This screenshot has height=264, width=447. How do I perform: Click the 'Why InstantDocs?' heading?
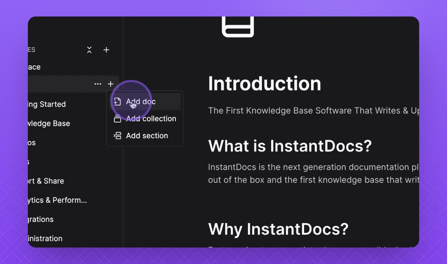(278, 229)
